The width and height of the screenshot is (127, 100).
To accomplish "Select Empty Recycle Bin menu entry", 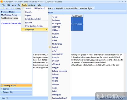I will pyautogui.click(x=35, y=19).
